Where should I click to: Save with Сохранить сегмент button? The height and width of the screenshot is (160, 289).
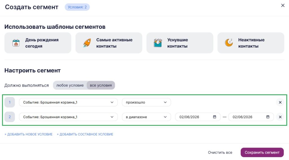[262, 152]
